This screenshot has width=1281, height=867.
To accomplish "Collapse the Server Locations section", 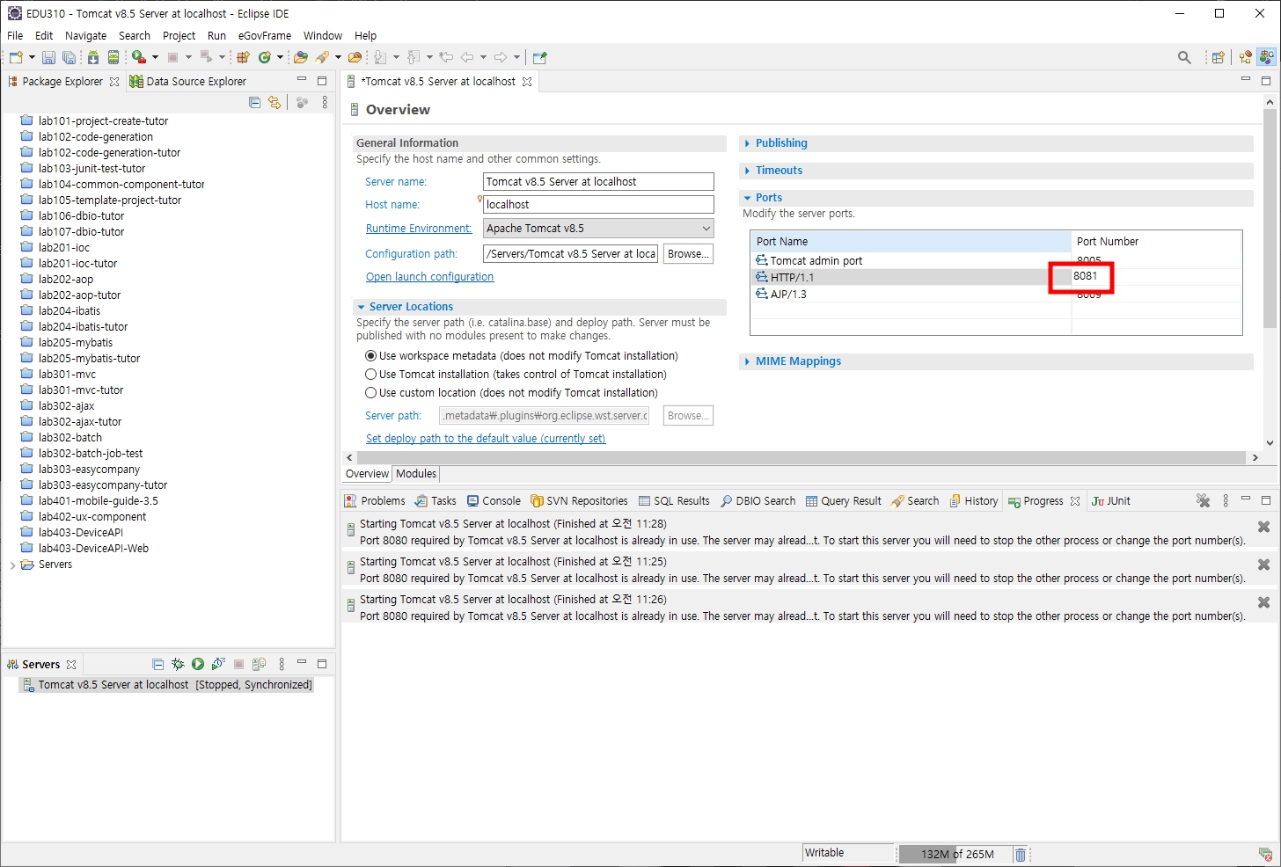I will click(361, 307).
